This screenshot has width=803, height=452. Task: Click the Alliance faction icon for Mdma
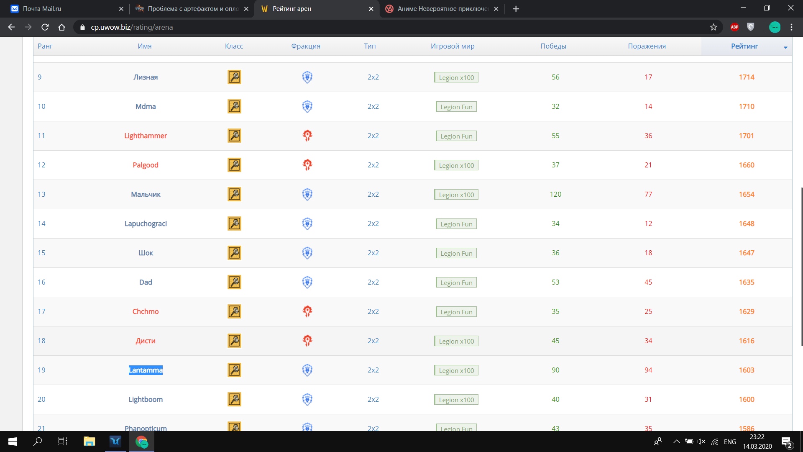307,106
